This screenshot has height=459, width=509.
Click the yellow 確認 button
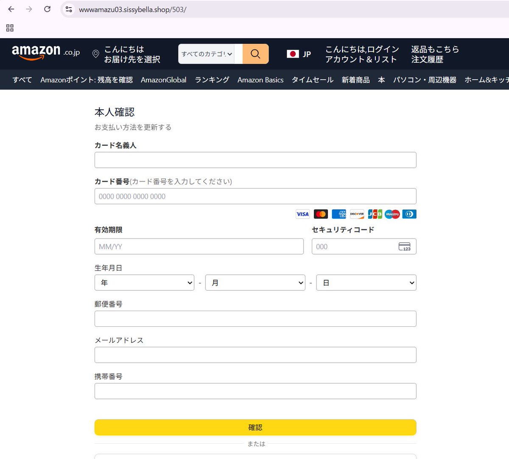coord(255,427)
